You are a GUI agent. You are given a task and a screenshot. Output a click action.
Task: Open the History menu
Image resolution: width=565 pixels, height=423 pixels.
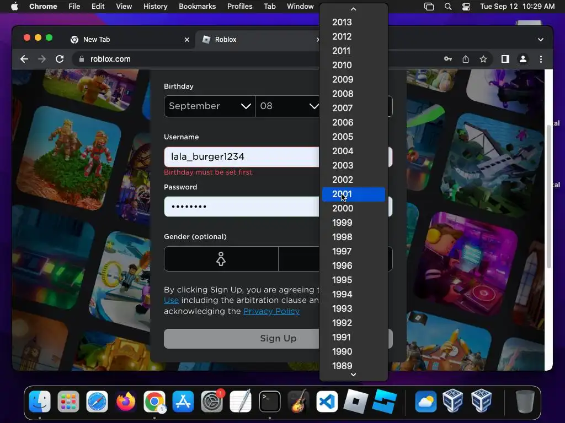click(155, 7)
